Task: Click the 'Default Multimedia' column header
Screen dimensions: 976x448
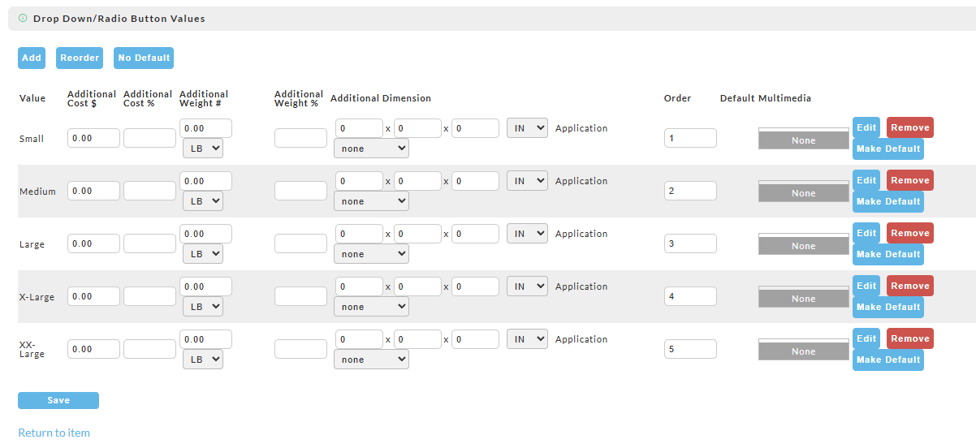Action: tap(766, 98)
